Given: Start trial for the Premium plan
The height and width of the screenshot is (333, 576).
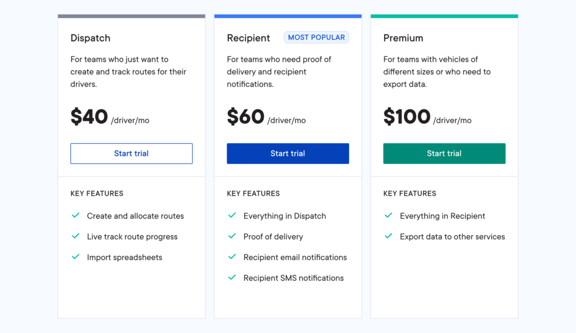Looking at the screenshot, I should [444, 153].
